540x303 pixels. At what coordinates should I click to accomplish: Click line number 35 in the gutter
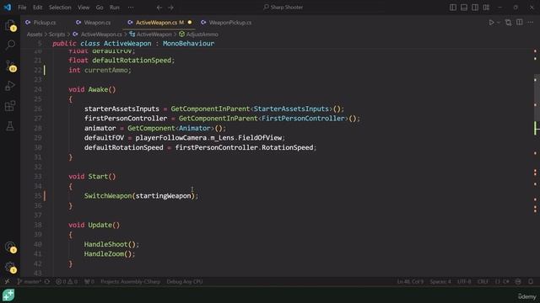click(x=37, y=196)
